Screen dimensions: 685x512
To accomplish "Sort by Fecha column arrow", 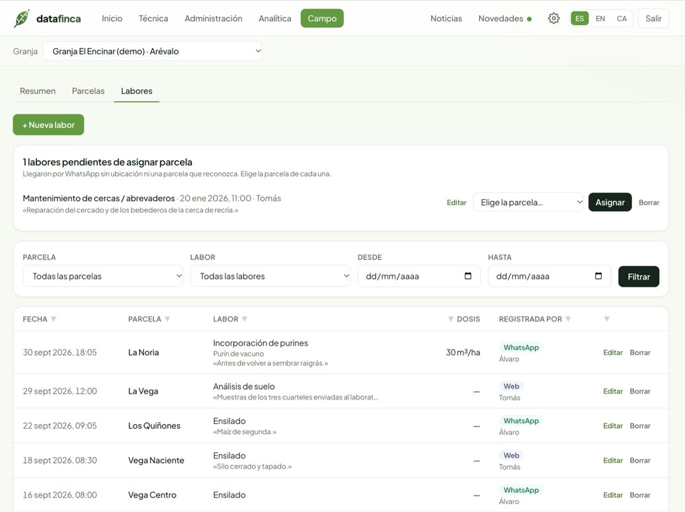I will coord(54,319).
